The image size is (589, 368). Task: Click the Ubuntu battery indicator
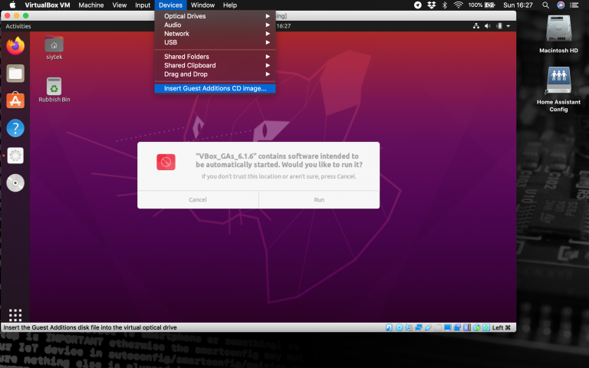point(499,26)
